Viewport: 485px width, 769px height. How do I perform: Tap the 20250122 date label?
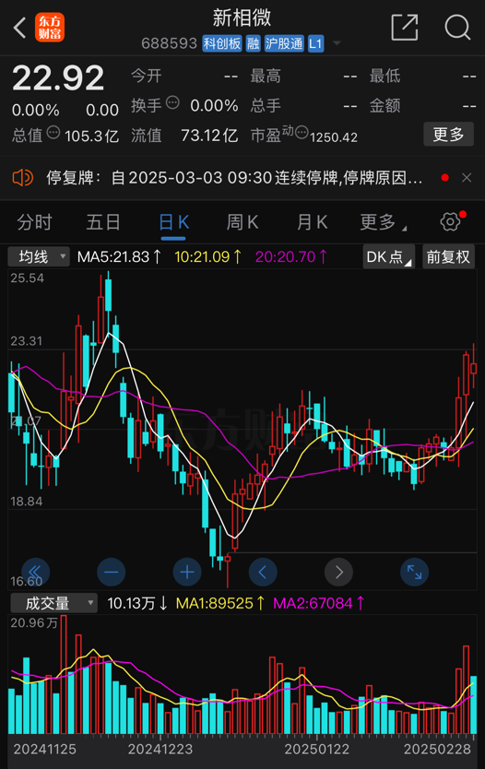[x=317, y=749]
